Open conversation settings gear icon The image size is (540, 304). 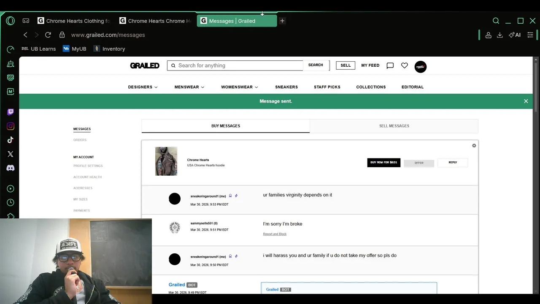click(474, 146)
